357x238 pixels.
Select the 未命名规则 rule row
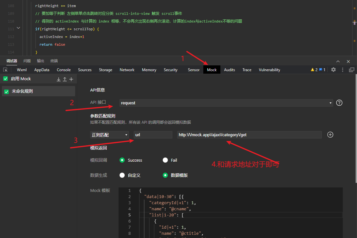[38, 91]
